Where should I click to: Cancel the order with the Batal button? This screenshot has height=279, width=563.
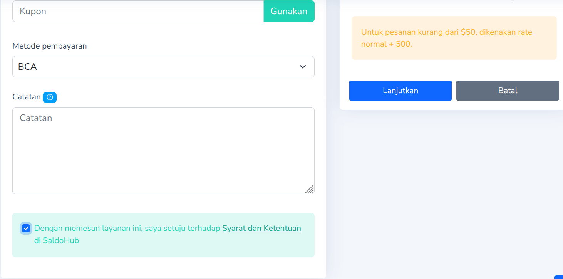[508, 91]
